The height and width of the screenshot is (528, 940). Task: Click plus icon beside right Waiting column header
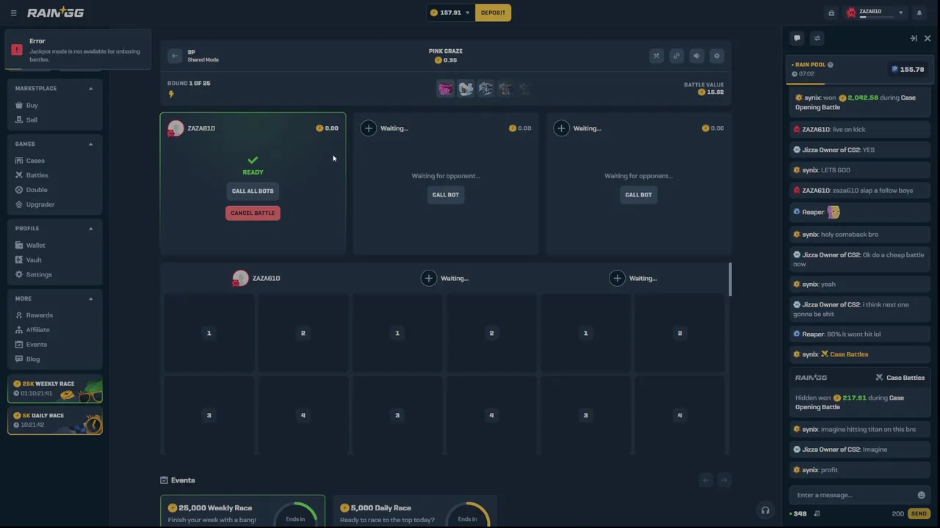click(x=617, y=278)
